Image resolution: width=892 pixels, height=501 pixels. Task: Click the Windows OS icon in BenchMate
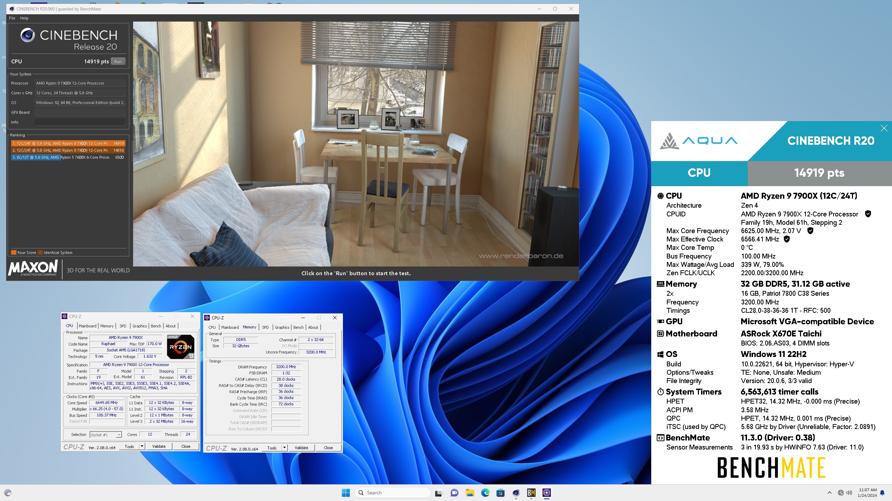660,354
